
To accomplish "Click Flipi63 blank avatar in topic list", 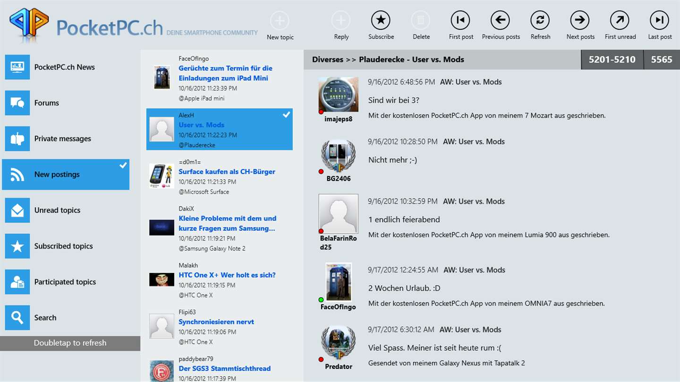I will 161,326.
